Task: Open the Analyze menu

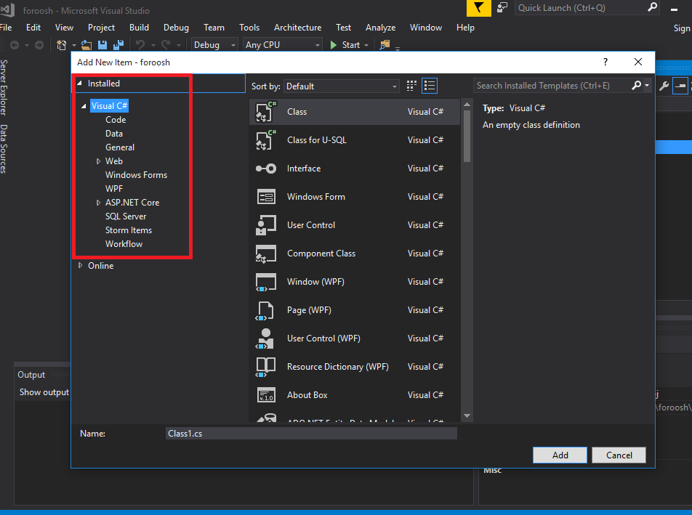Action: point(380,28)
